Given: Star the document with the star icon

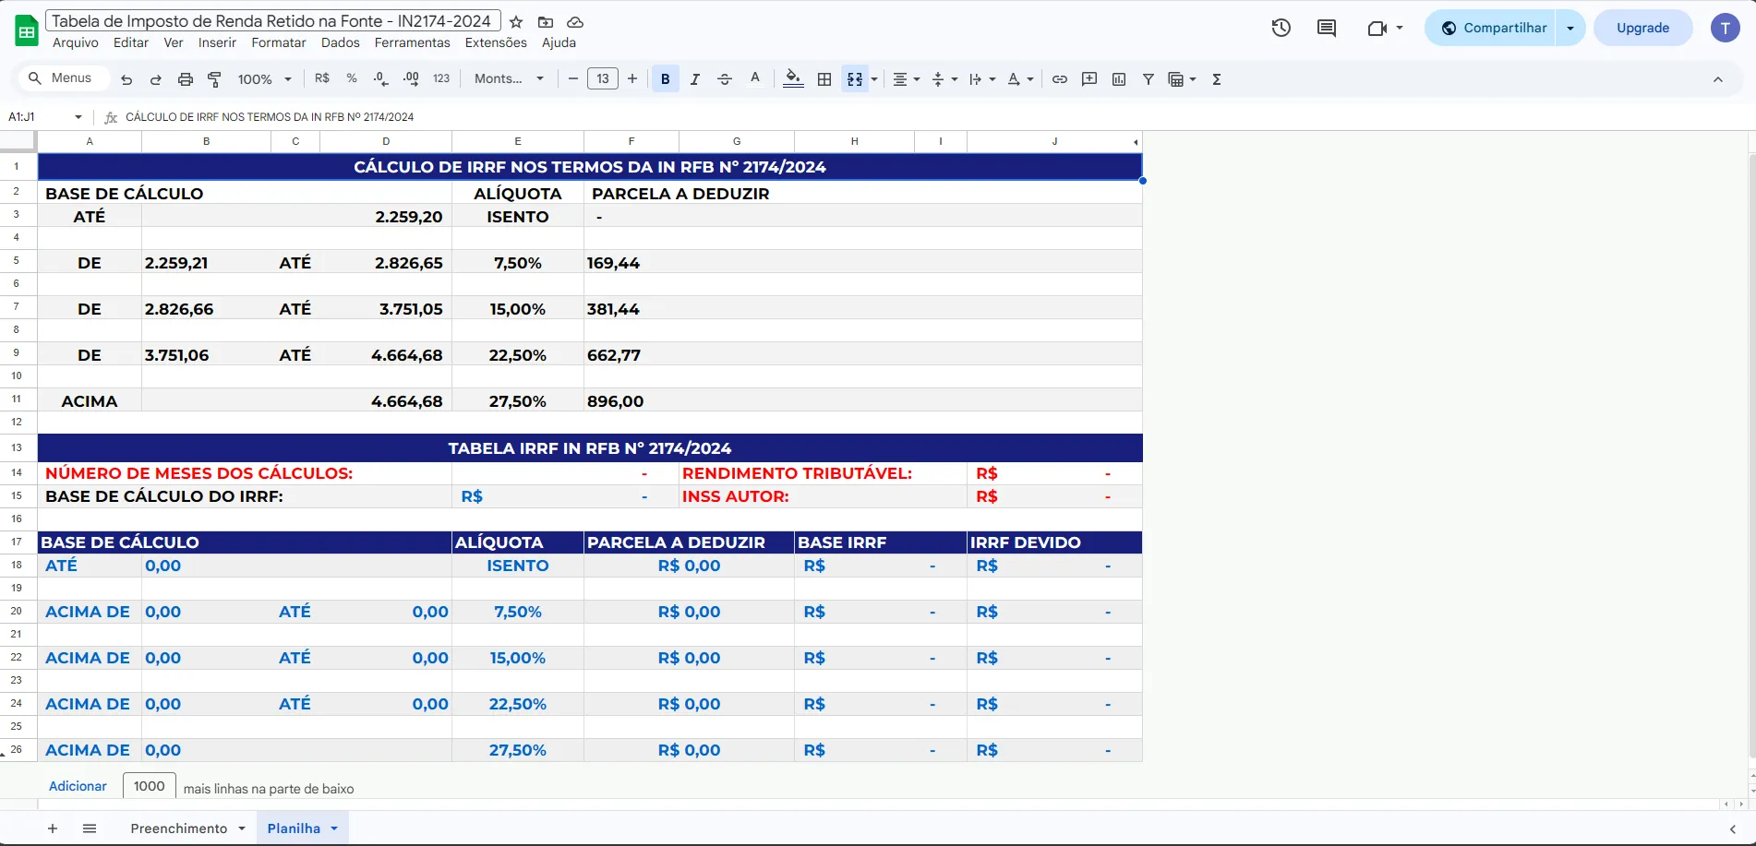Looking at the screenshot, I should click(x=516, y=21).
